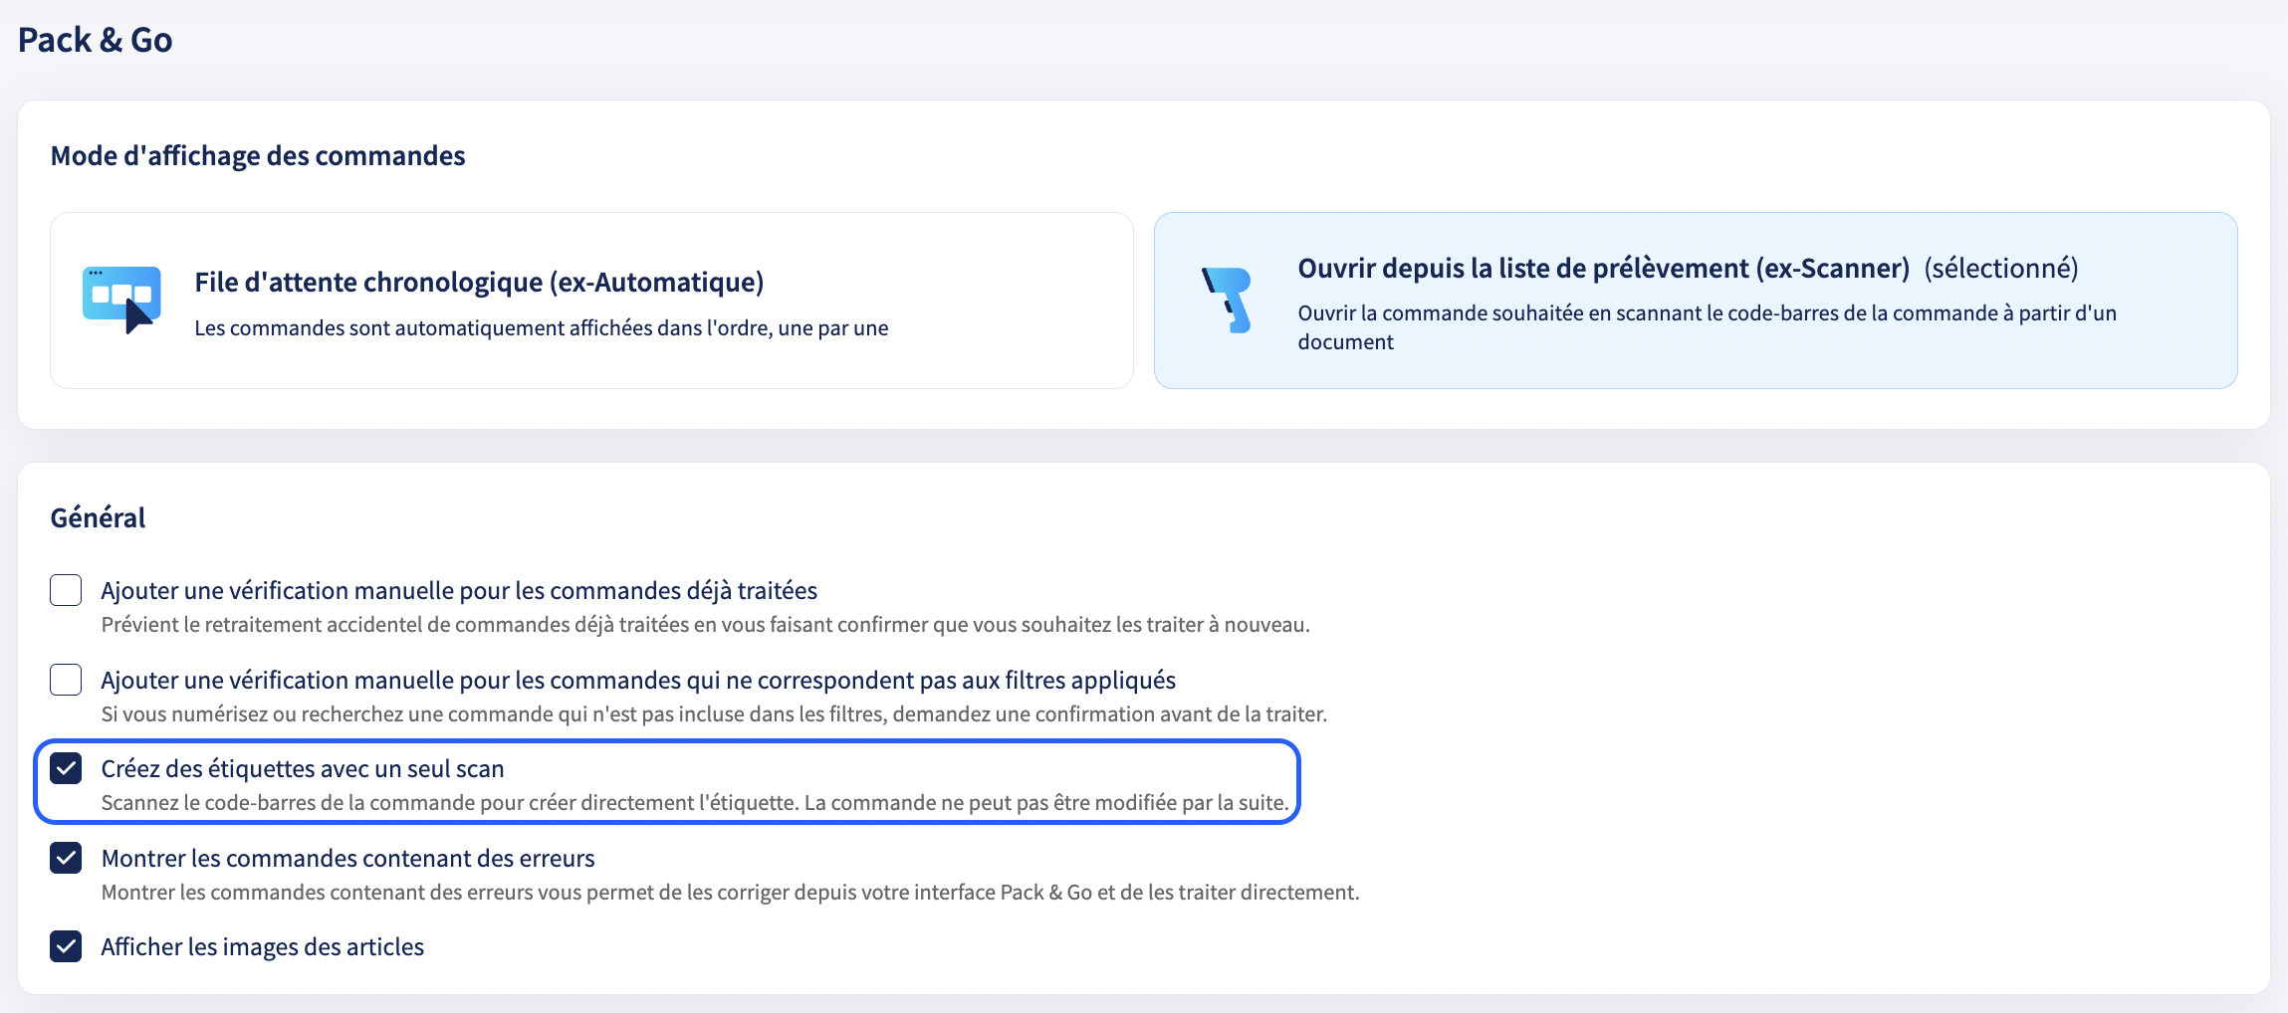Image resolution: width=2288 pixels, height=1013 pixels.
Task: Click description about correcting errors from Pack & Go
Action: pos(731,893)
